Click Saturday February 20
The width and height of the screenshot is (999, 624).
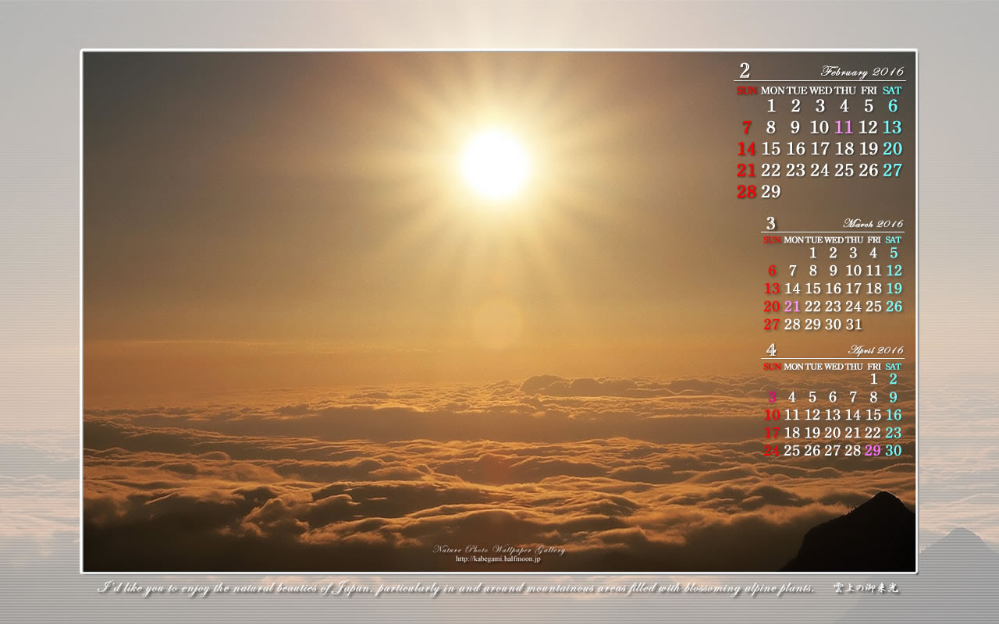click(x=892, y=148)
